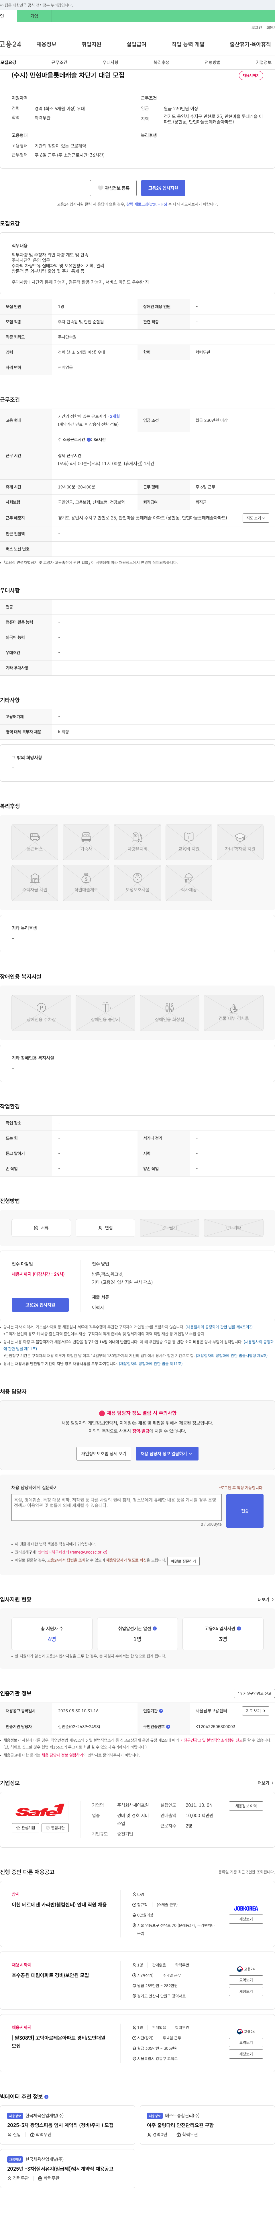Jump to the 전형방법 section tab

click(x=213, y=63)
